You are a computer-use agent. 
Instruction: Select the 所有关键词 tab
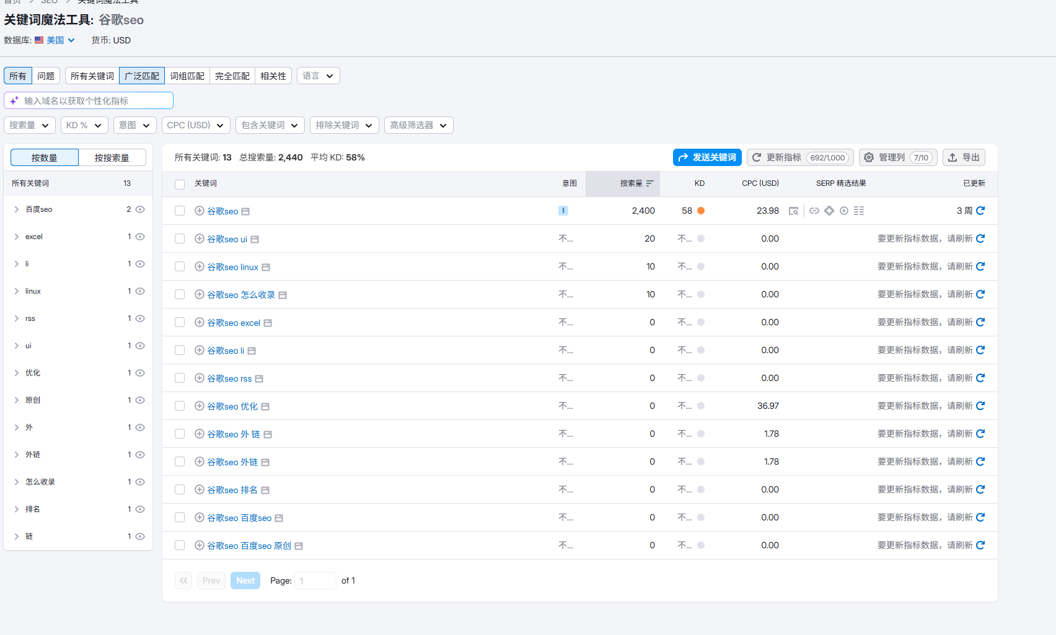(x=92, y=76)
